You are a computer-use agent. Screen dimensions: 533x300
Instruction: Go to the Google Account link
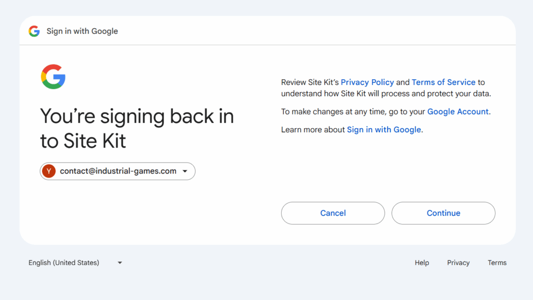[458, 111]
